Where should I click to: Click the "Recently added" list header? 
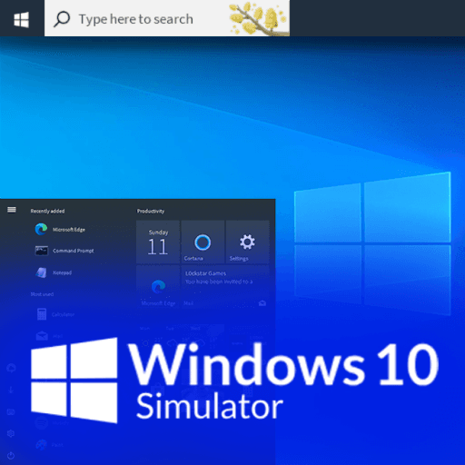tap(47, 211)
